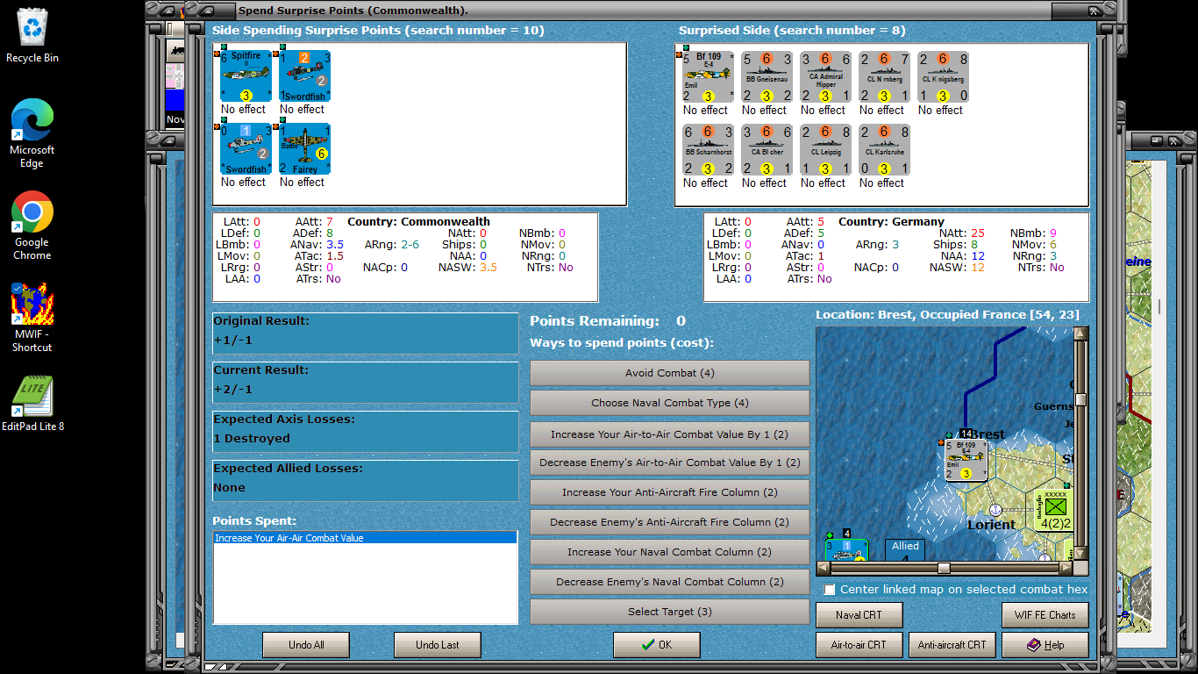Screen dimensions: 1198x674
Task: Select the Swordfish counter beside the Fairey
Action: 246,149
